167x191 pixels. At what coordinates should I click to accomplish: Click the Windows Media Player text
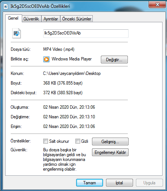72,59
